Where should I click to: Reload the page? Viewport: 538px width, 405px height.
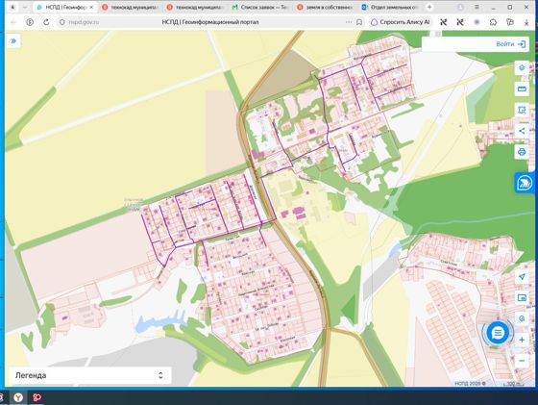[x=46, y=22]
